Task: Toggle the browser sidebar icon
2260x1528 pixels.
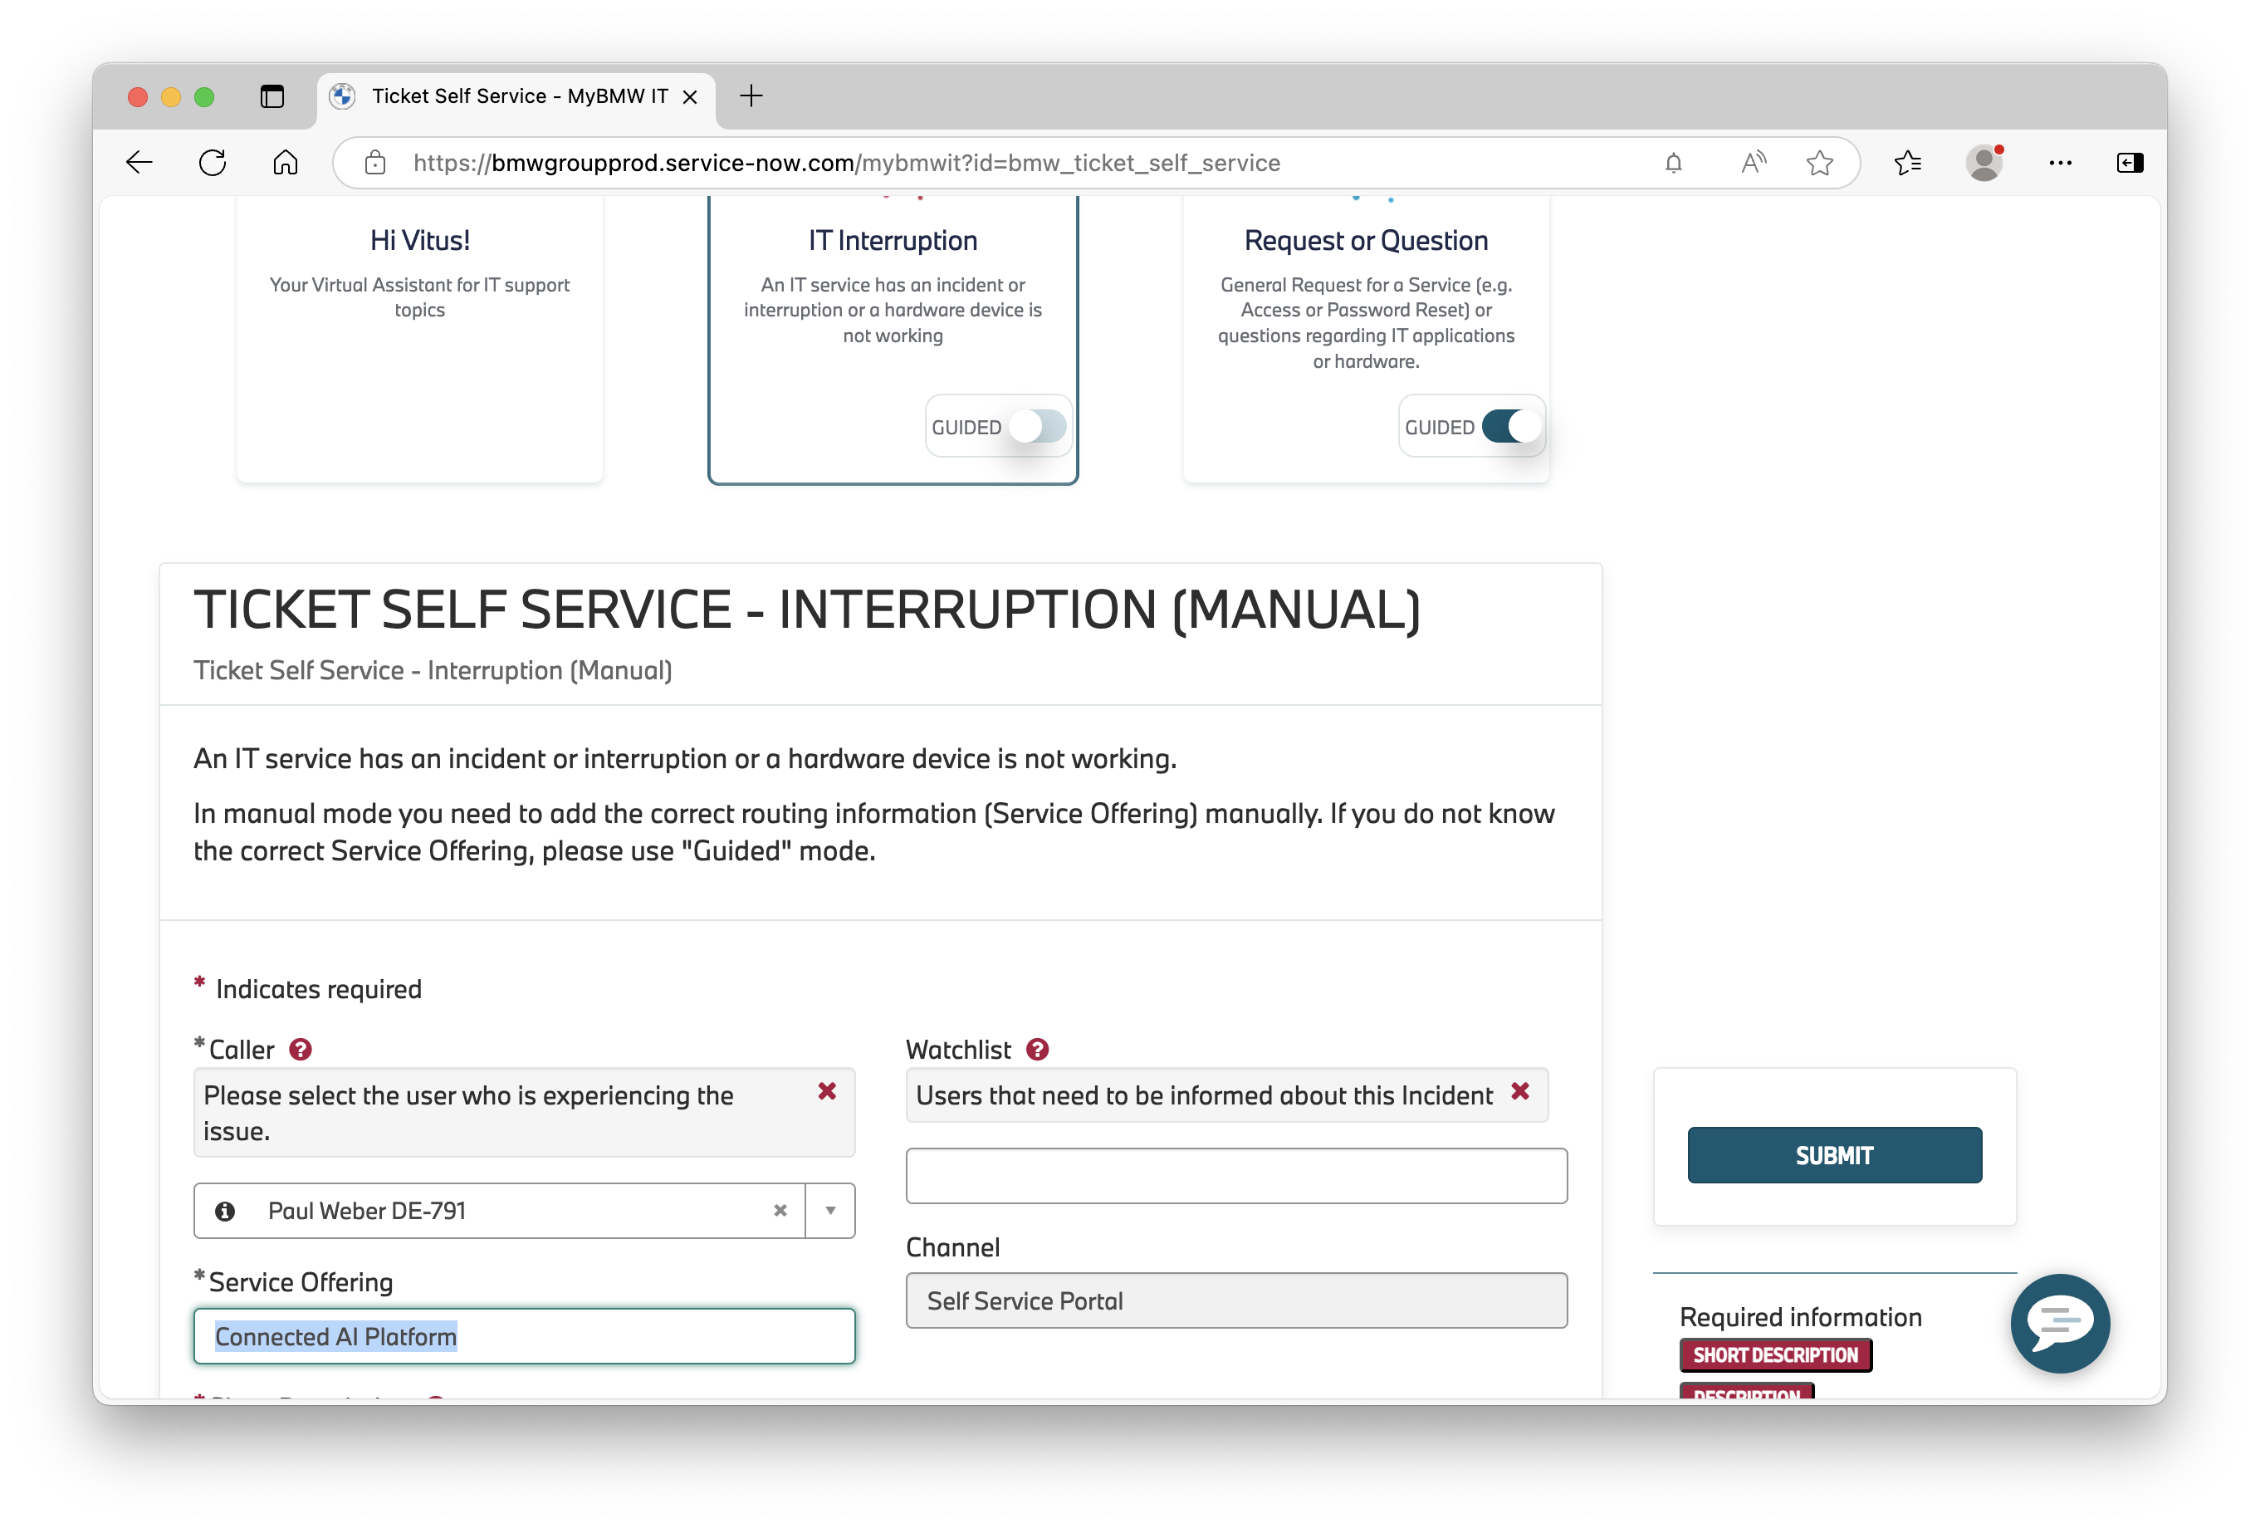Action: pos(2130,163)
